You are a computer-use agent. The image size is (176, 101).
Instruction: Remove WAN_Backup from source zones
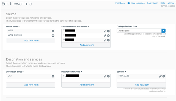[53, 36]
